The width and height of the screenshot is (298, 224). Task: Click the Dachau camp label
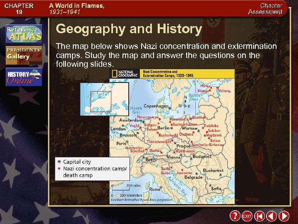click(x=155, y=151)
